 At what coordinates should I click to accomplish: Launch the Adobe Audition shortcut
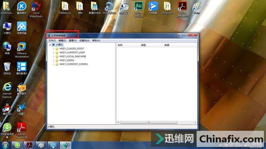tap(138, 10)
